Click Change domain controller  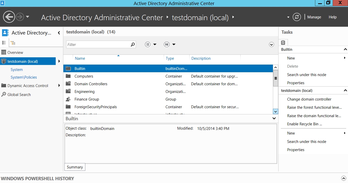[309, 99]
